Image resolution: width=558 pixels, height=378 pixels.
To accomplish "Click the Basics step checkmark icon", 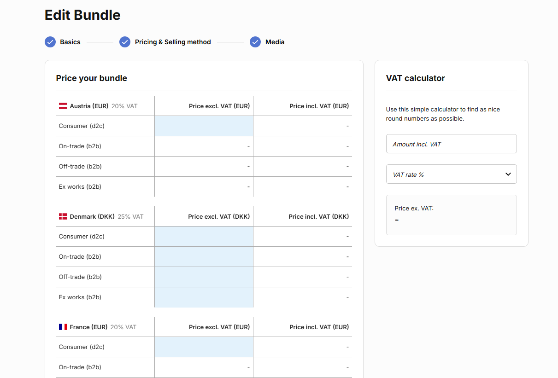I will pyautogui.click(x=50, y=42).
